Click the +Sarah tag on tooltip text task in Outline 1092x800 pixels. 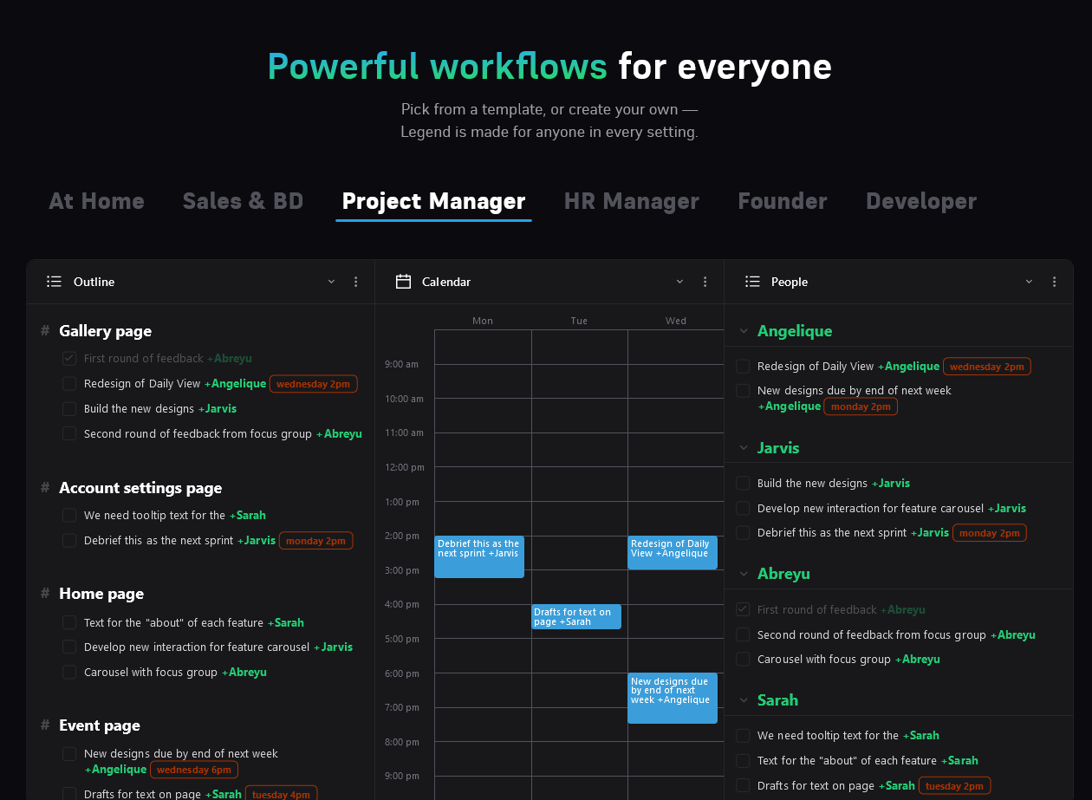(x=248, y=515)
